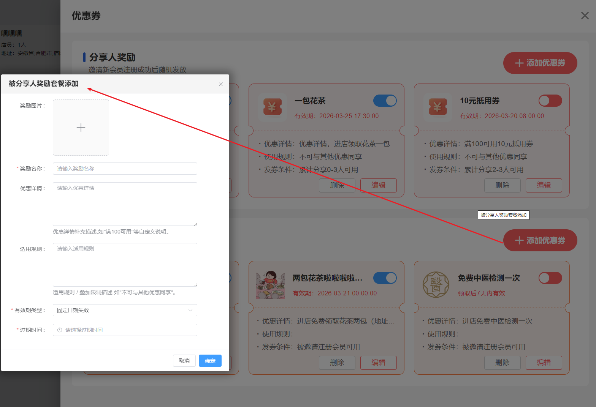Click the 10元抵用券 coupon yen icon
The image size is (596, 407).
pyautogui.click(x=437, y=107)
